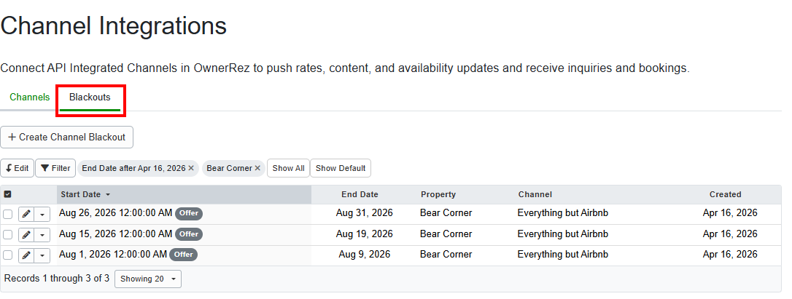Screen dimensions: 792x299
Task: Edit the Aug 15, 2026 blackout with pencil icon
Action: tap(26, 235)
